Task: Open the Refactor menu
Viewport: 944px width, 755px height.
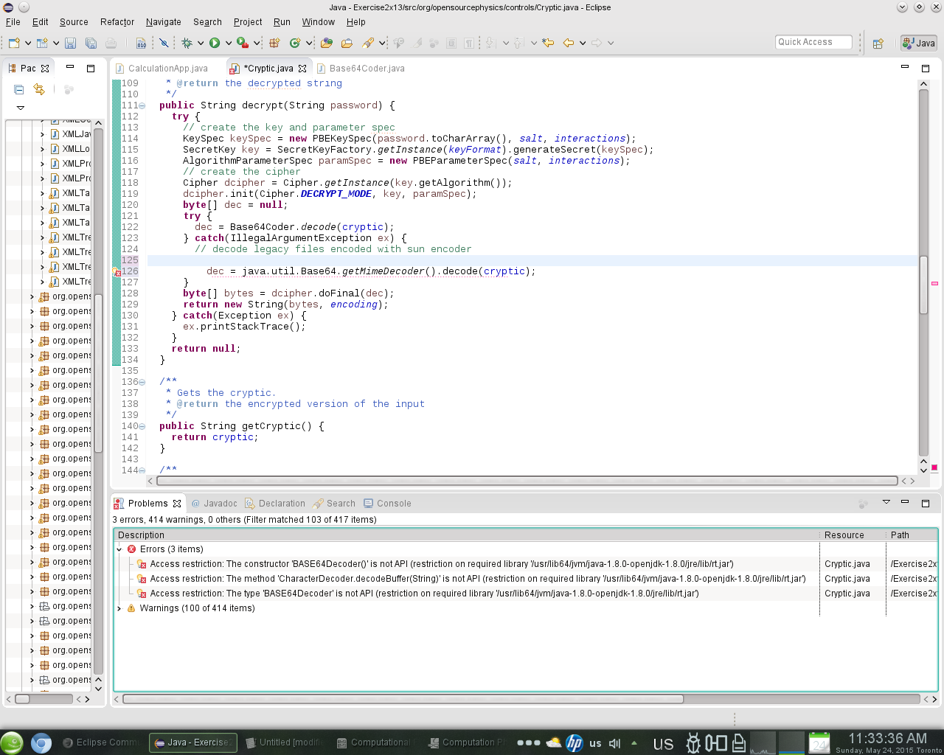Action: (x=117, y=22)
